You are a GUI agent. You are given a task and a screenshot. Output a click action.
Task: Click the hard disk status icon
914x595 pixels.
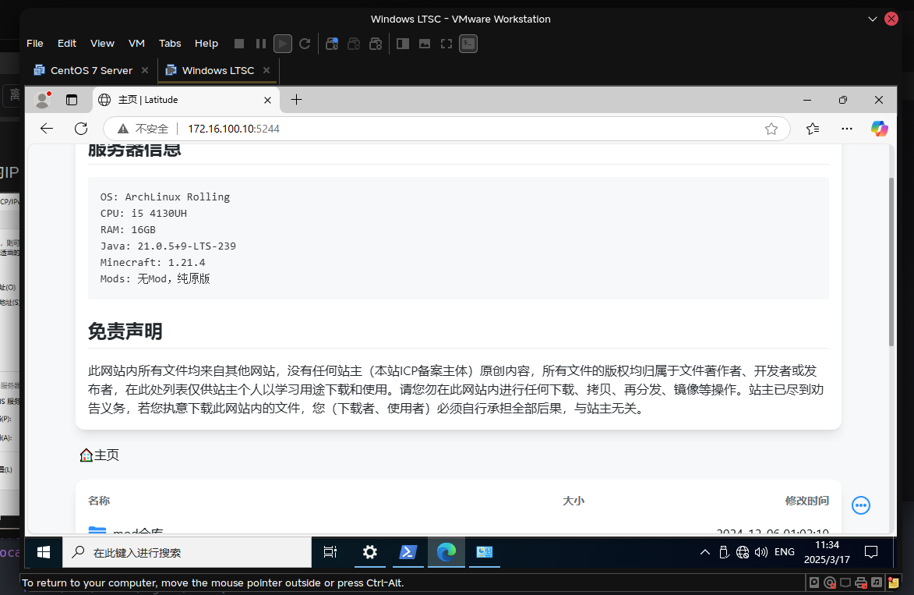pos(813,583)
